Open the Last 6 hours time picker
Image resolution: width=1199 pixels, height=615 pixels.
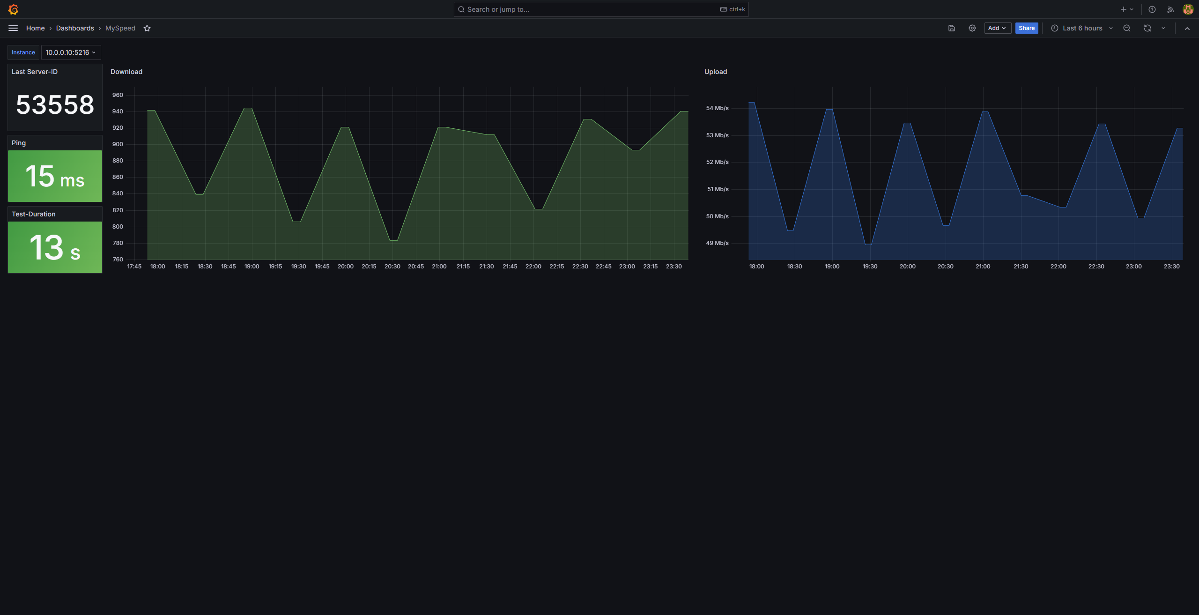[x=1082, y=28]
